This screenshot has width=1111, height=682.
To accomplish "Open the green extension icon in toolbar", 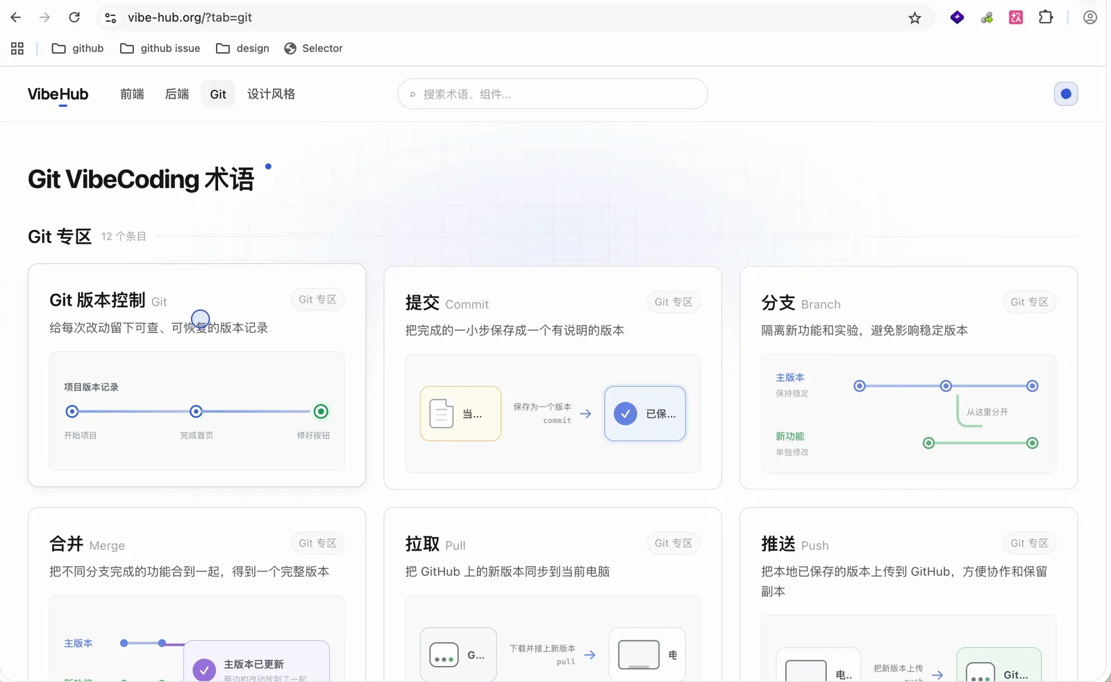I will click(987, 18).
